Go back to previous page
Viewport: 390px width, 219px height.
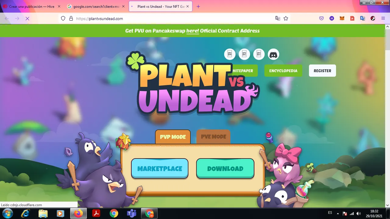pyautogui.click(x=7, y=19)
